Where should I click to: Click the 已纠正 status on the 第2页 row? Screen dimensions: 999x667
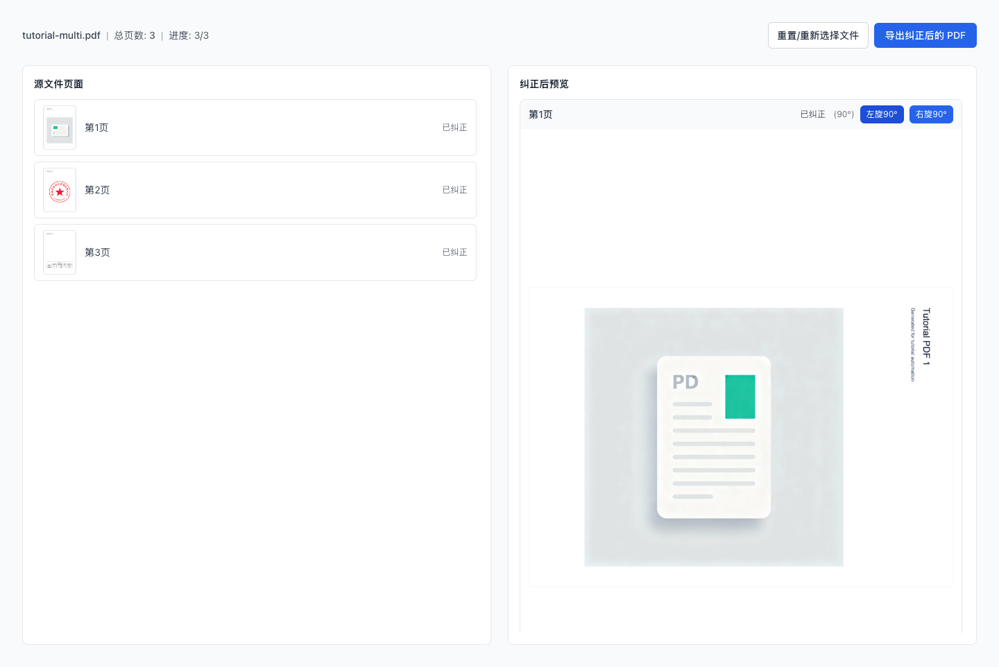point(454,190)
